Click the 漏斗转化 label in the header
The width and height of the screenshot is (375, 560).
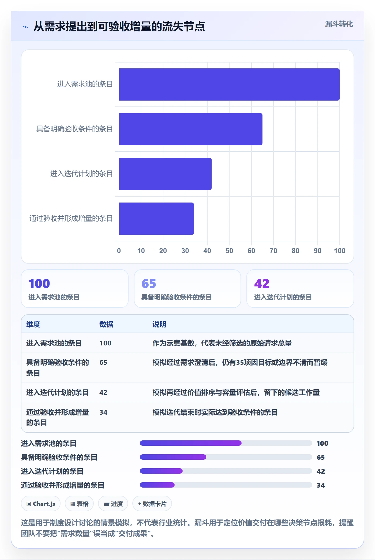click(339, 24)
